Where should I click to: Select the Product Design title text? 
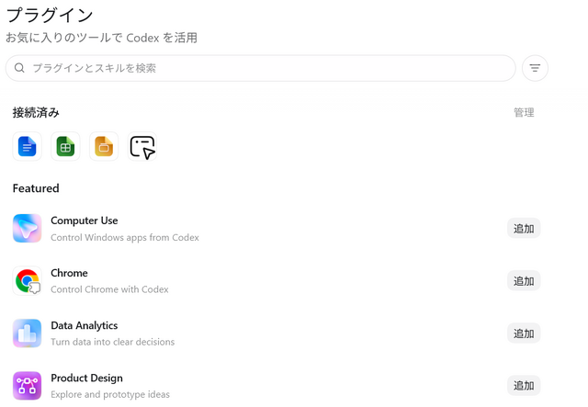click(x=86, y=378)
